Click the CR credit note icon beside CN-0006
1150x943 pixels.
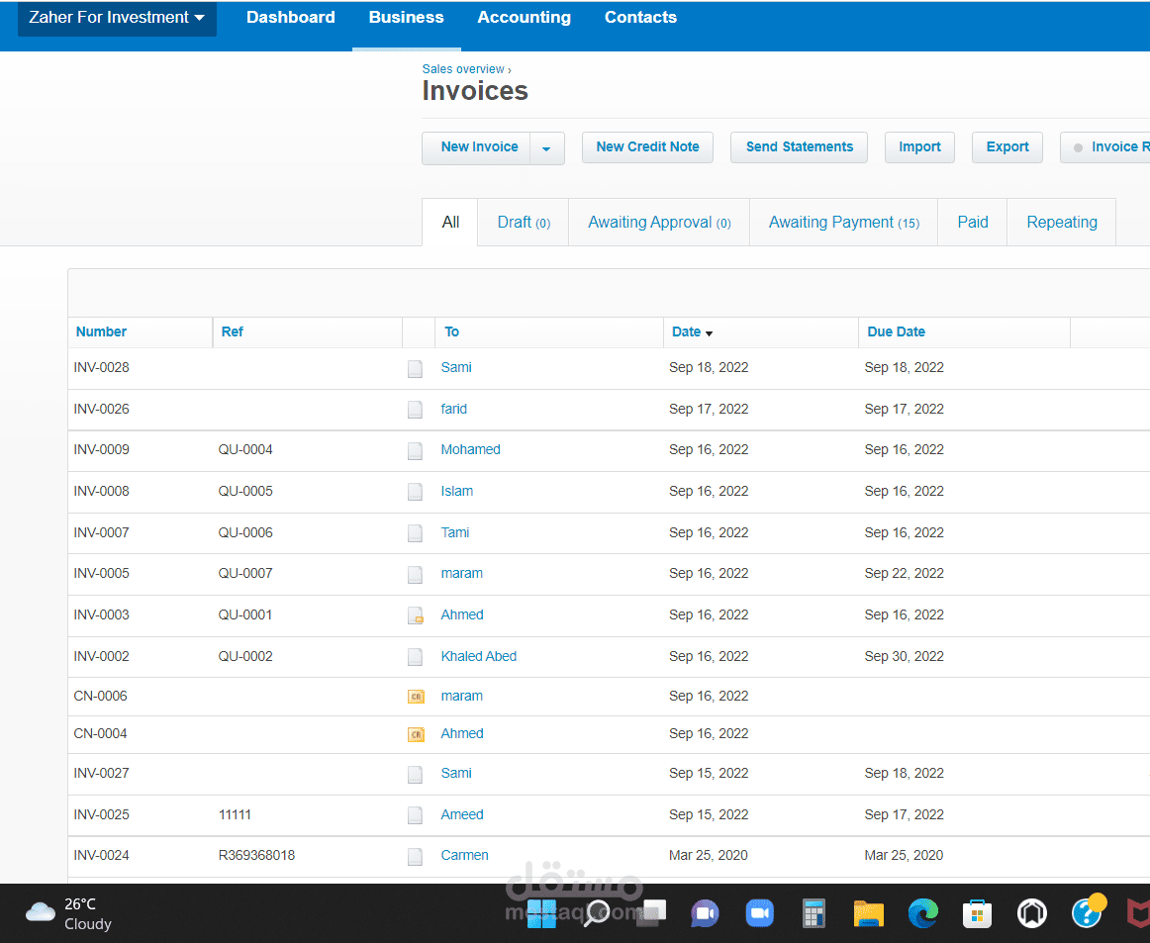pyautogui.click(x=415, y=697)
